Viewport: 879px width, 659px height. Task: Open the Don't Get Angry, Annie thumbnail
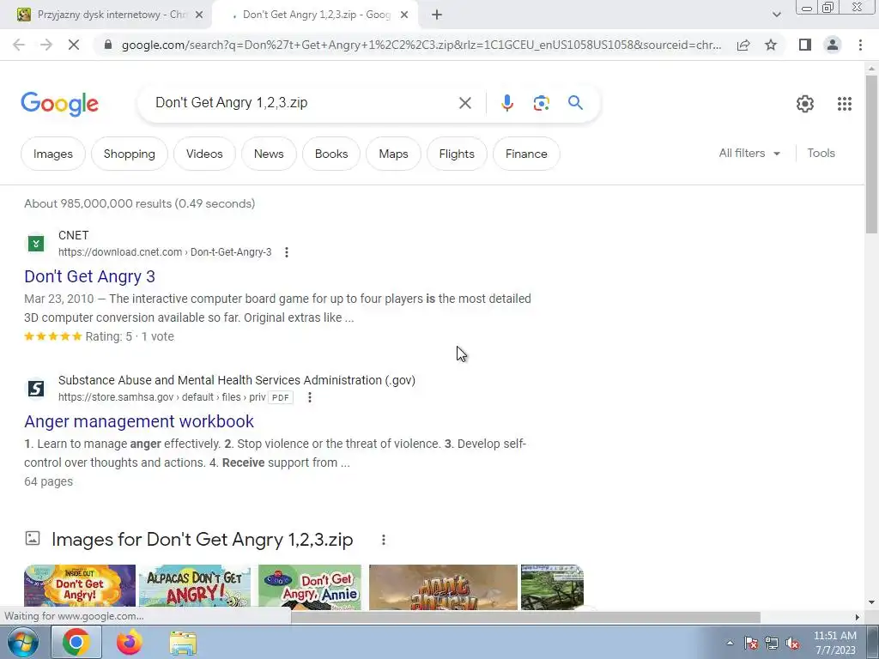point(310,587)
